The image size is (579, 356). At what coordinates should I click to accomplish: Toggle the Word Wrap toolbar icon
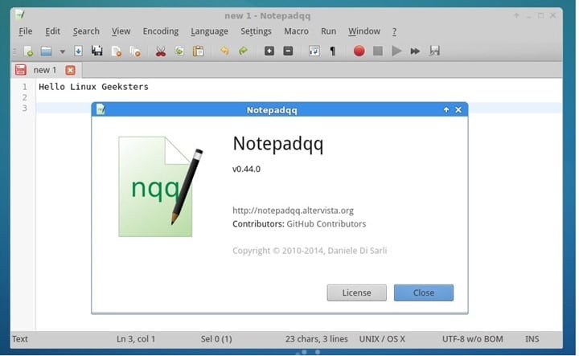point(314,51)
